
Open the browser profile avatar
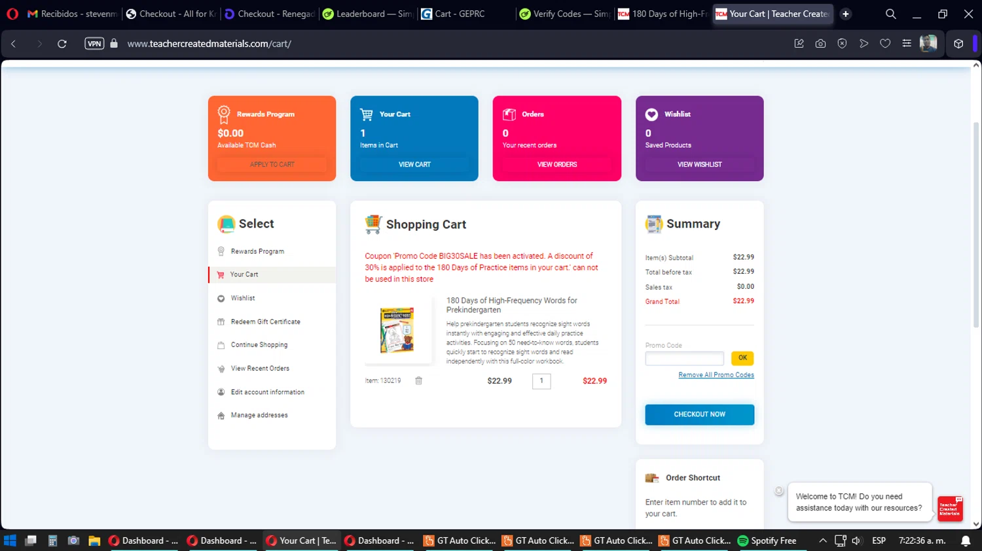928,44
